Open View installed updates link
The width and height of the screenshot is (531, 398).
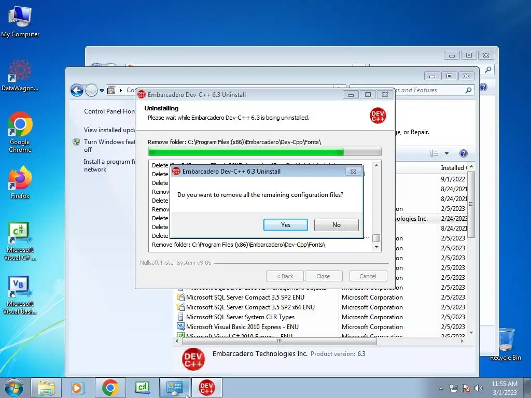109,130
